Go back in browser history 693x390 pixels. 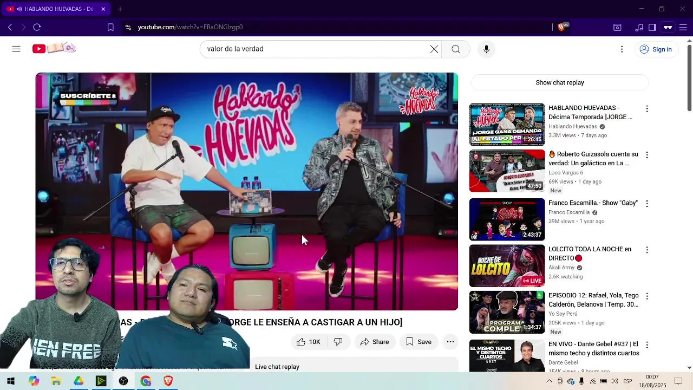pos(10,27)
